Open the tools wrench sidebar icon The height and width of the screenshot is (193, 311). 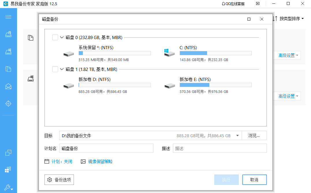tap(8, 187)
